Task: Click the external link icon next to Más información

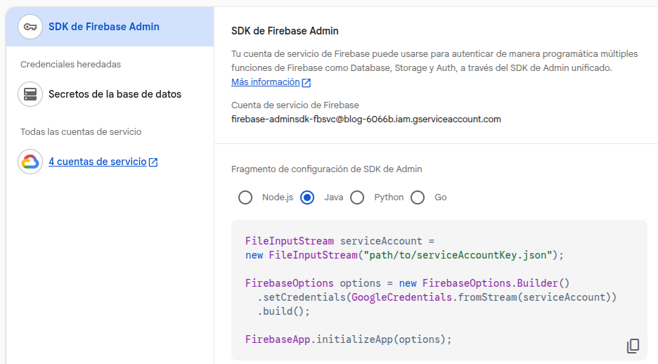Action: (307, 83)
